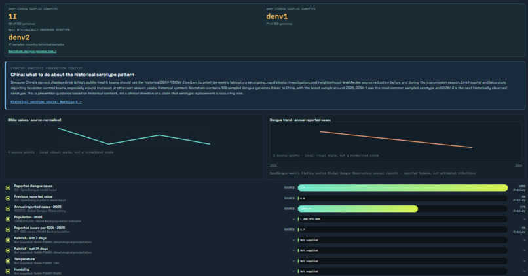The image size is (528, 276).
Task: Toggle the Annual reported cases 2025 checkbox
Action: 8,209
